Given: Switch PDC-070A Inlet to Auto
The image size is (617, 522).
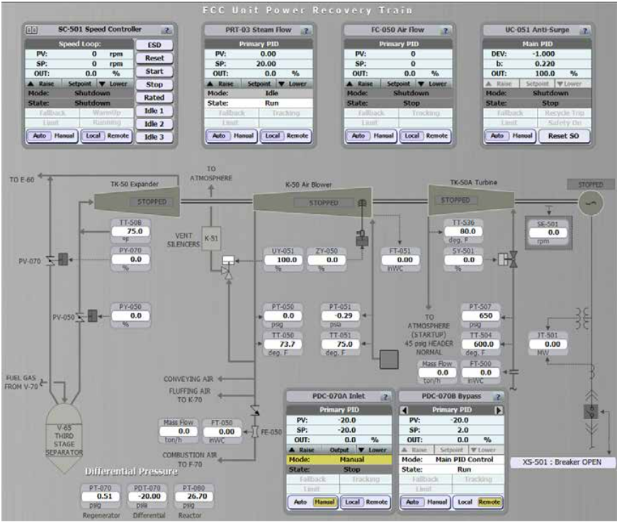Looking at the screenshot, I should click(x=302, y=501).
